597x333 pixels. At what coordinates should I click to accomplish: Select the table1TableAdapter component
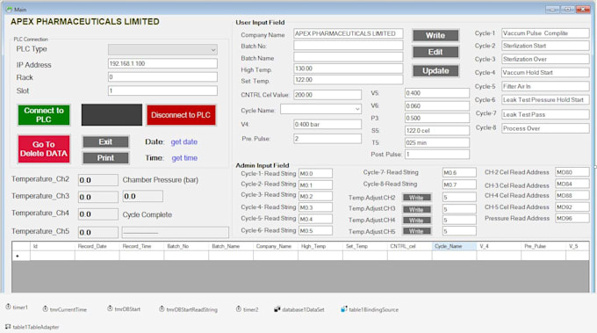point(32,327)
